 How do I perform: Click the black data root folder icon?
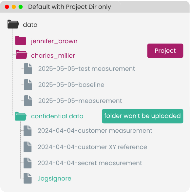click(x=13, y=24)
